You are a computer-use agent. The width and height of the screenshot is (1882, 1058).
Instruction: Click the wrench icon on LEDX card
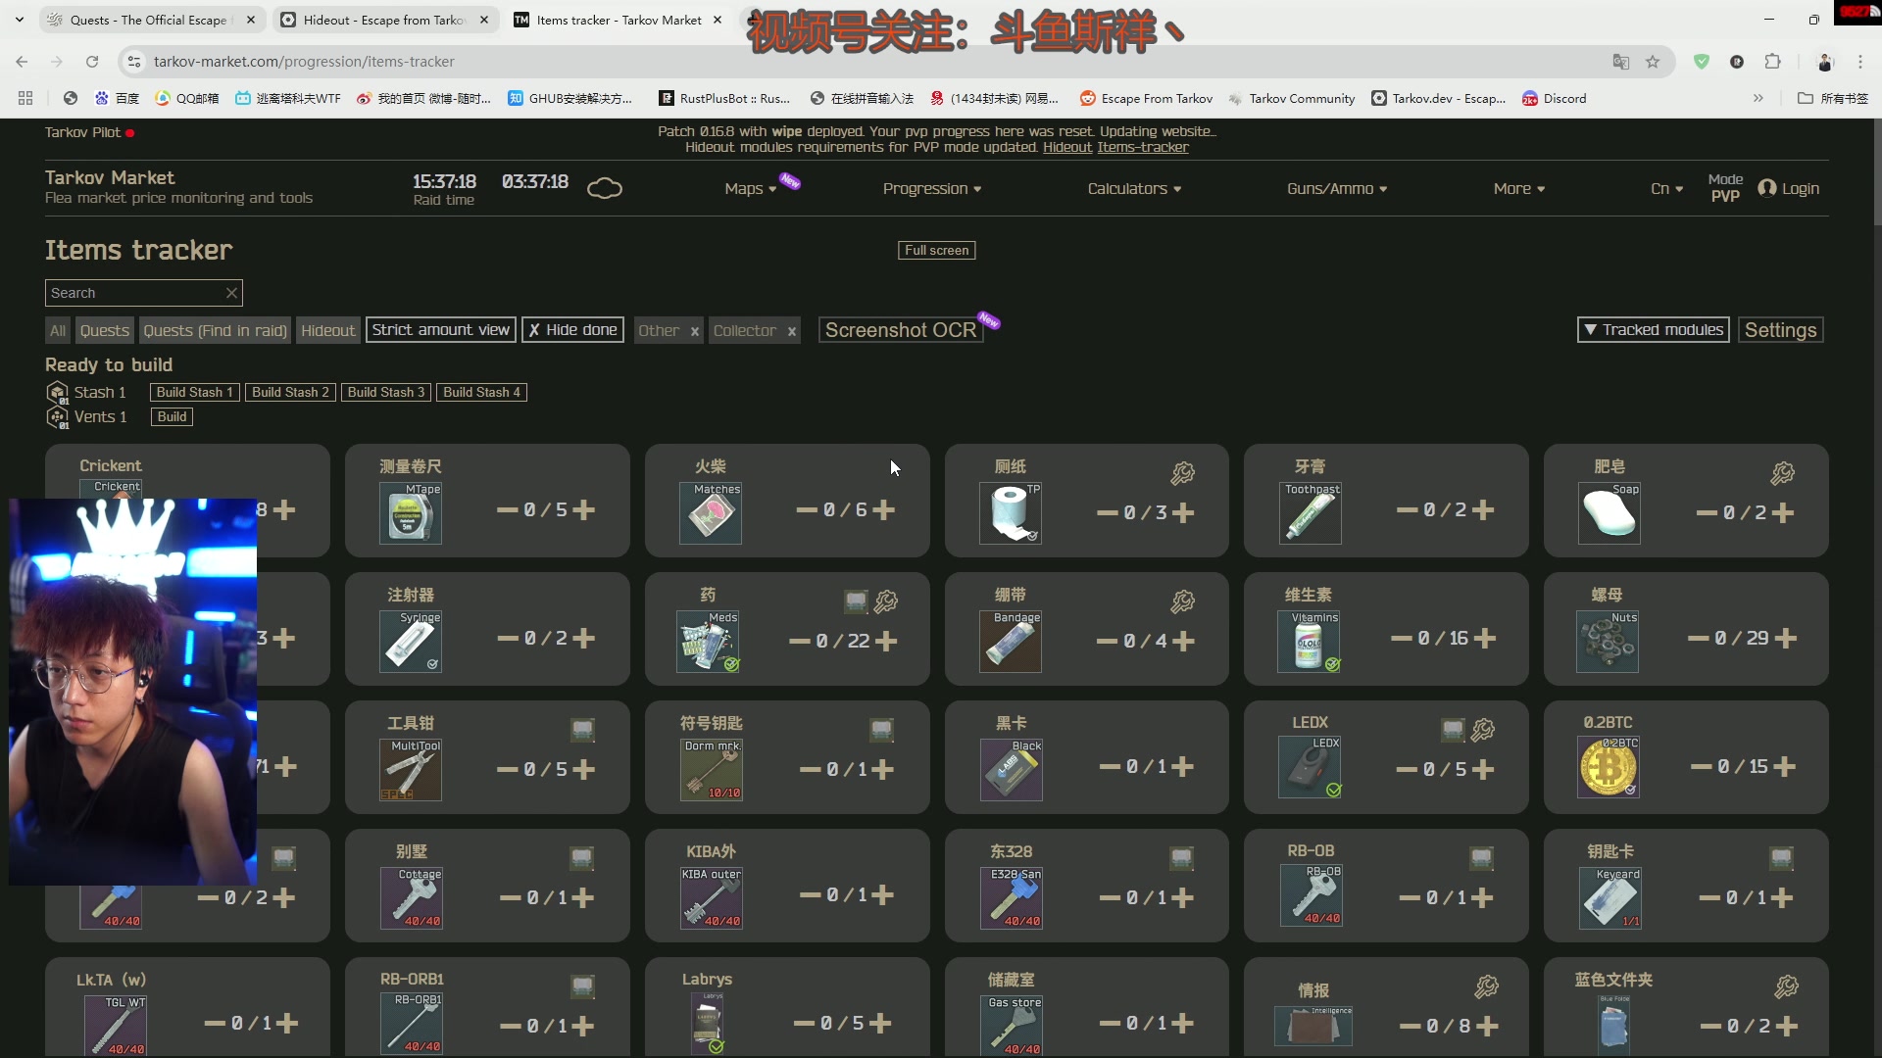click(x=1482, y=730)
